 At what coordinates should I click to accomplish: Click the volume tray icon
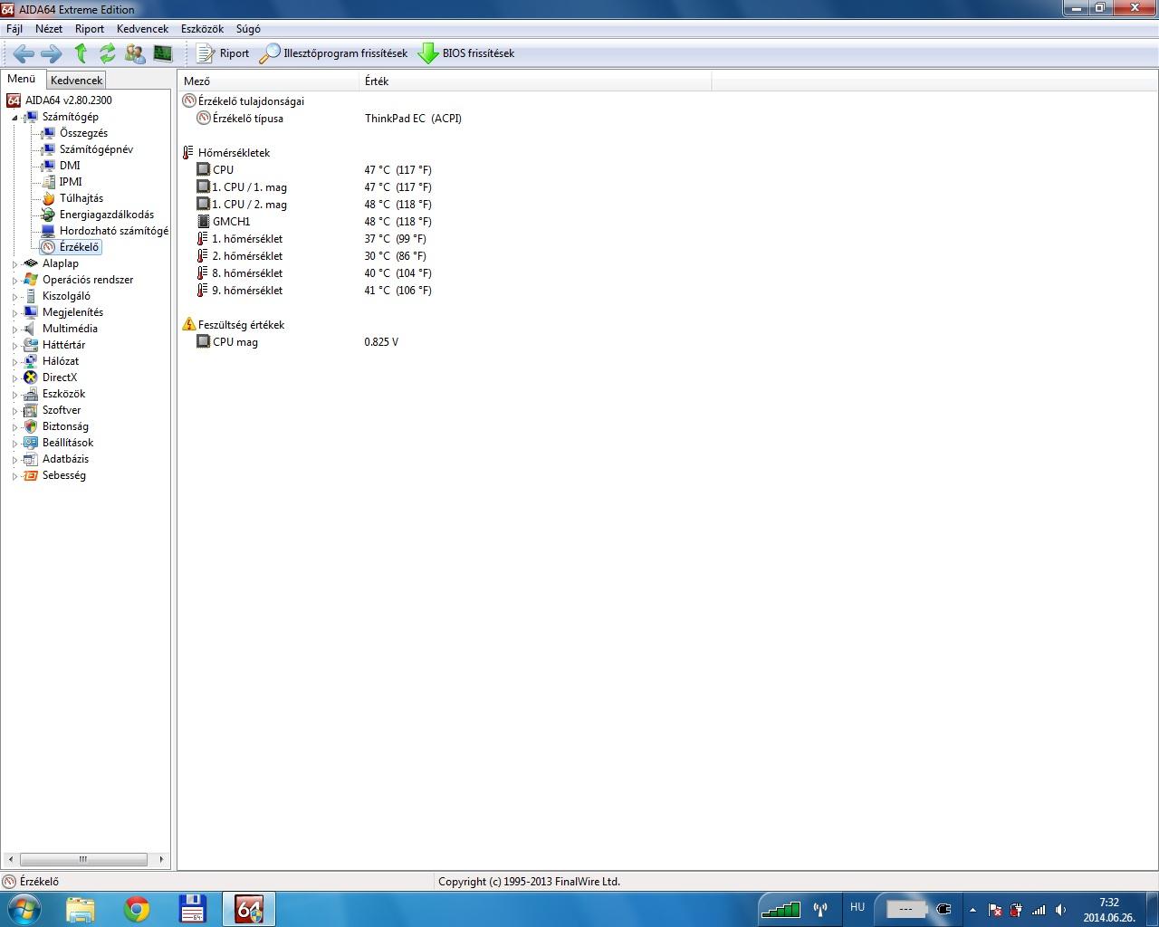click(x=1060, y=910)
